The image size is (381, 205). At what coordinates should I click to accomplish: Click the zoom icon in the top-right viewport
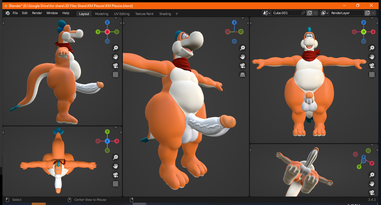click(372, 48)
